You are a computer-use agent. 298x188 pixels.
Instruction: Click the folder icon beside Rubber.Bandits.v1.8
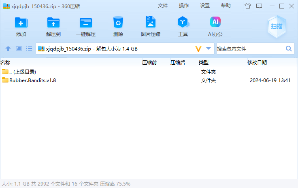(5, 80)
